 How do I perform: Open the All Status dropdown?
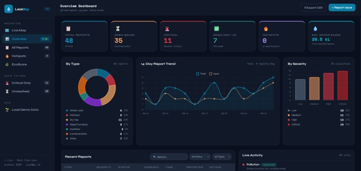pos(200,157)
